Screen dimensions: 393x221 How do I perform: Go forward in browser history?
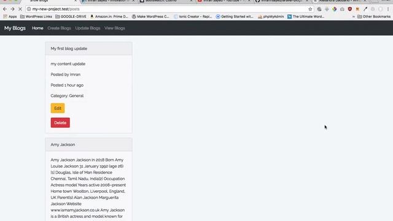coord(12,9)
